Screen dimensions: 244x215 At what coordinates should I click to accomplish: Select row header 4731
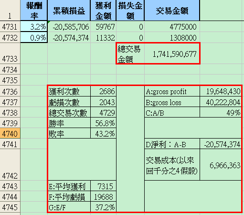pyautogui.click(x=10, y=26)
